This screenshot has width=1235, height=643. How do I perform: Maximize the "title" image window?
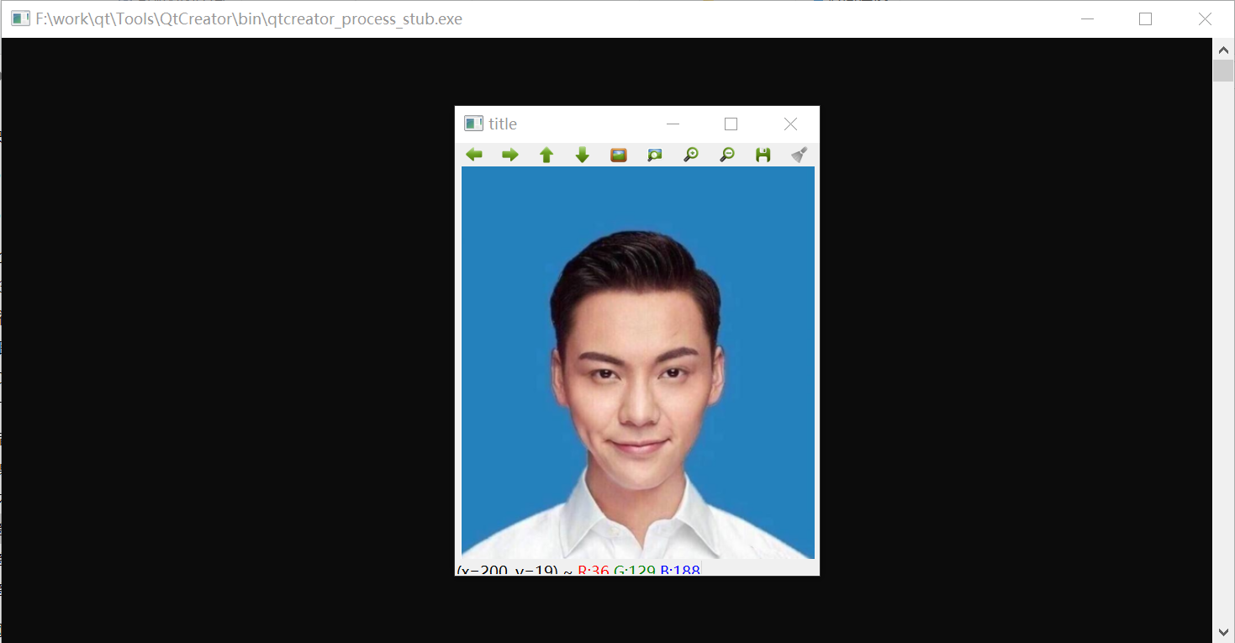click(731, 124)
